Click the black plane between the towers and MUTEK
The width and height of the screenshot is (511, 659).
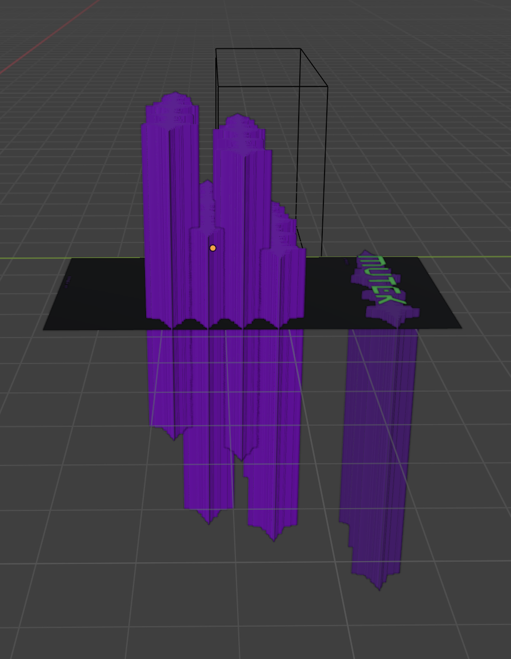[x=328, y=294]
